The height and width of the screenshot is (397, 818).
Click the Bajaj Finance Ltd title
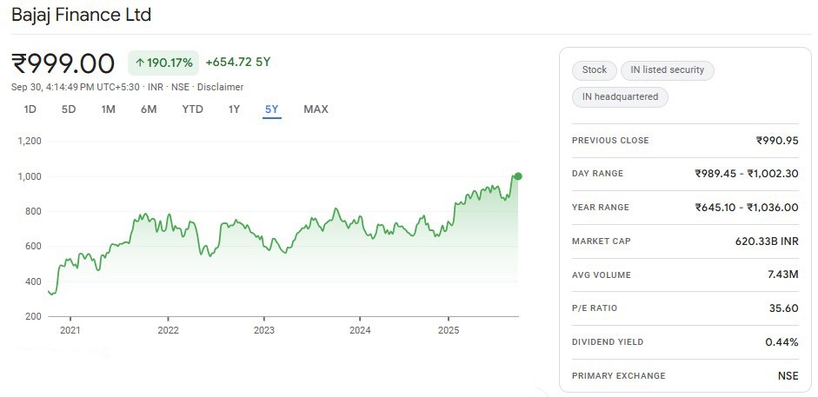coord(82,15)
